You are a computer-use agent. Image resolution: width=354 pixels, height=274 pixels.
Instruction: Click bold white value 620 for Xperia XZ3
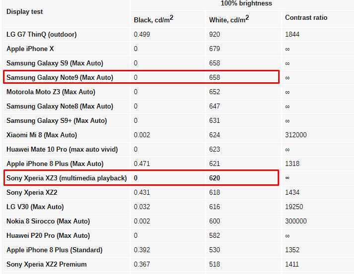point(215,178)
